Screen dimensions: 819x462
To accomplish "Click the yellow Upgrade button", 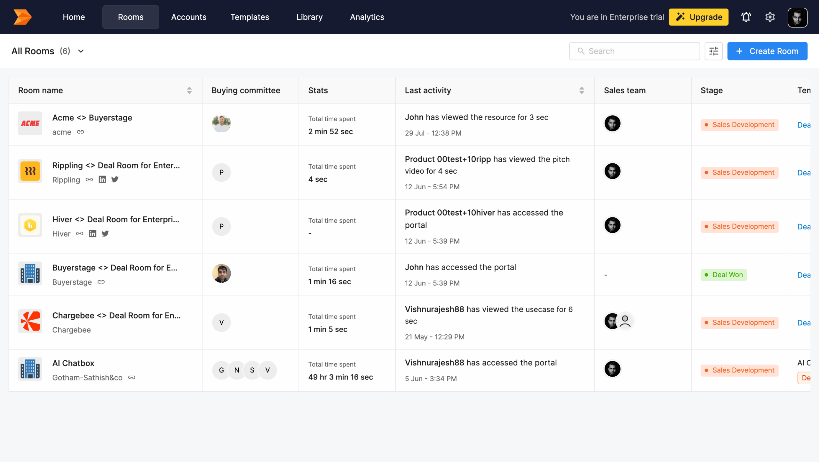I will 698,17.
